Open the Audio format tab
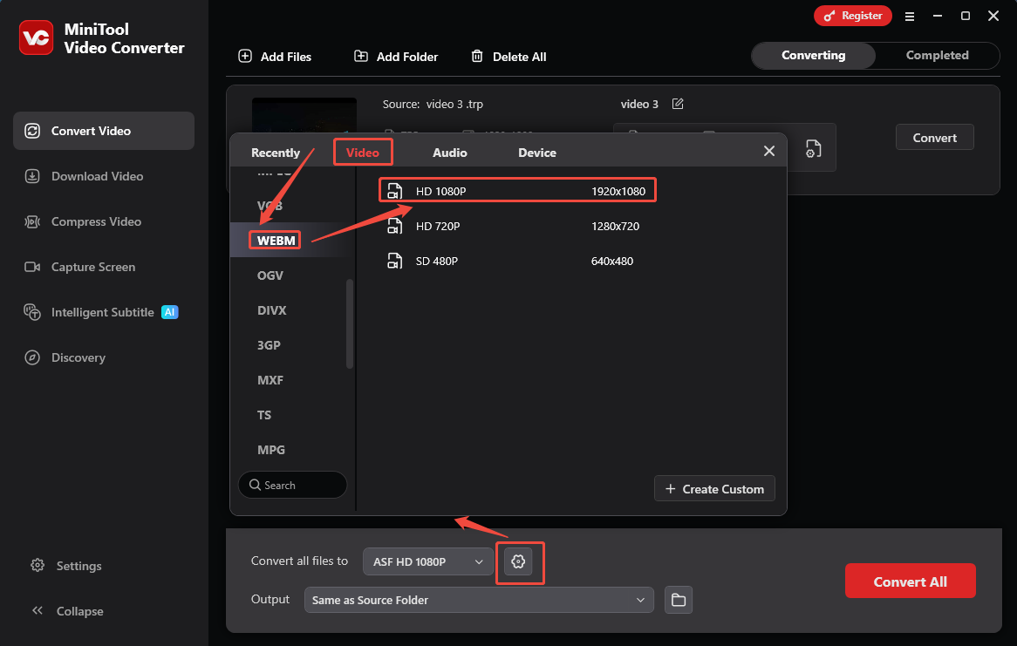 point(450,152)
